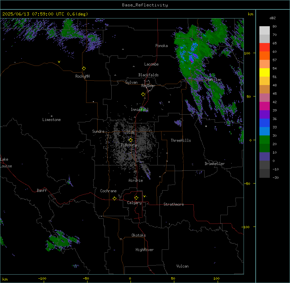The image size is (290, 283).
Task: Click the Banff label
Action: 42,191
